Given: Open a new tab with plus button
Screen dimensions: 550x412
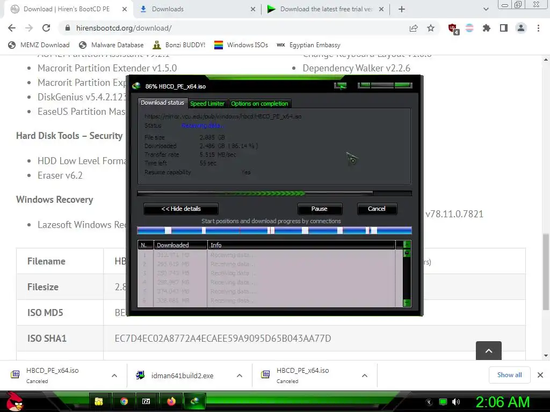Looking at the screenshot, I should tap(402, 9).
